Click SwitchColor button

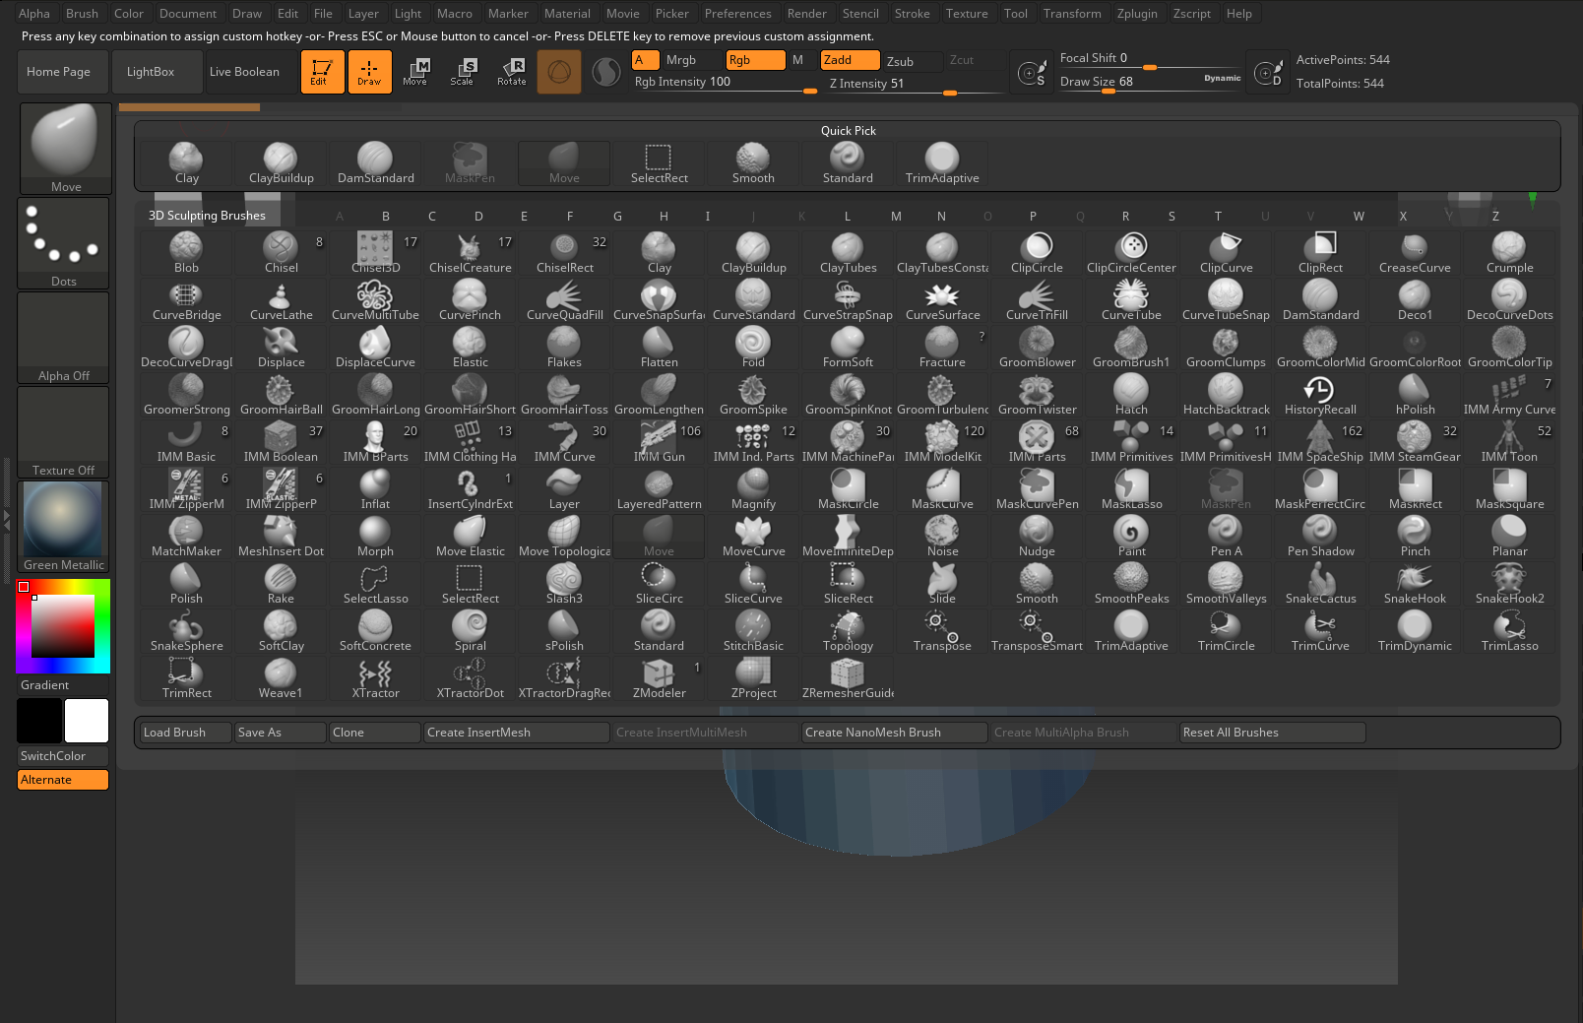[63, 756]
